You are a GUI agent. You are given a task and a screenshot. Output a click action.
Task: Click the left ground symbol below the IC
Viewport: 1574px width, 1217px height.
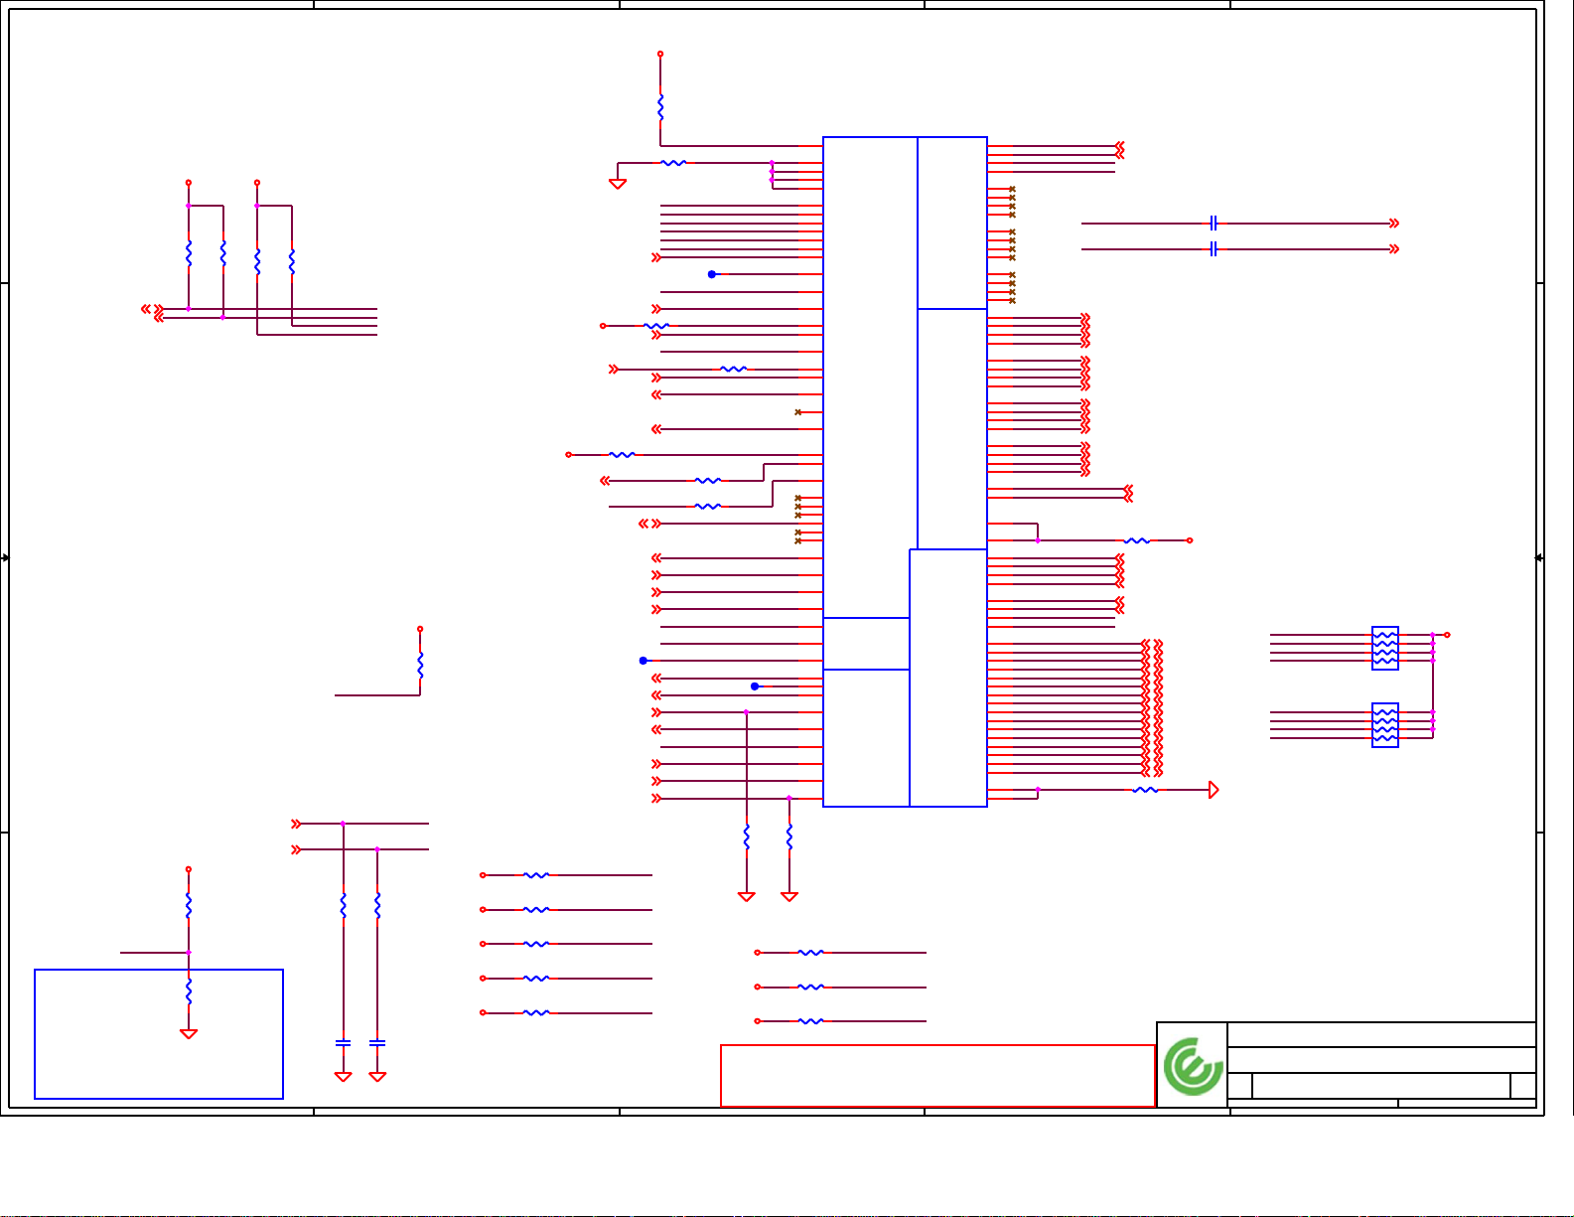click(747, 896)
